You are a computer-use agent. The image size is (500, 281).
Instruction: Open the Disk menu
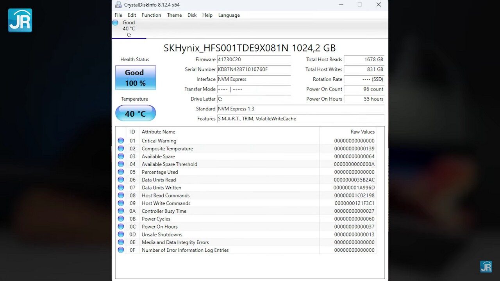tap(192, 15)
